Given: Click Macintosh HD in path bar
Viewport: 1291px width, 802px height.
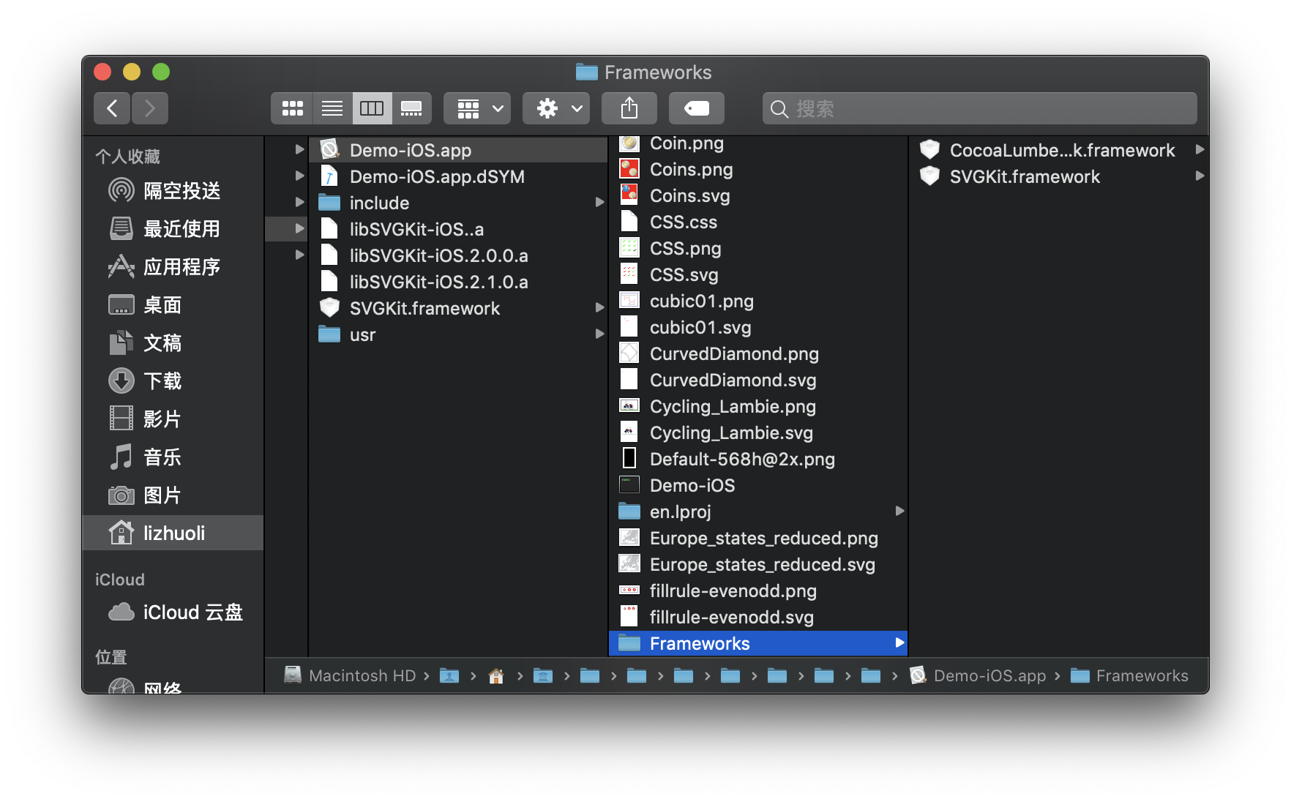Looking at the screenshot, I should [351, 675].
